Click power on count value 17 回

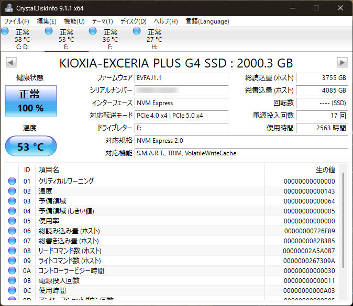pos(322,116)
